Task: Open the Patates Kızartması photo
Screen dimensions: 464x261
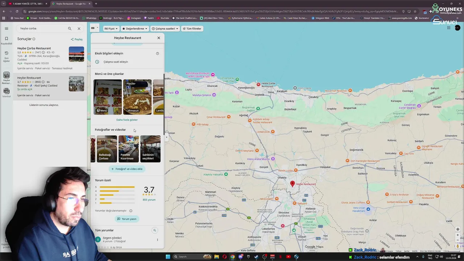Action: (x=129, y=149)
